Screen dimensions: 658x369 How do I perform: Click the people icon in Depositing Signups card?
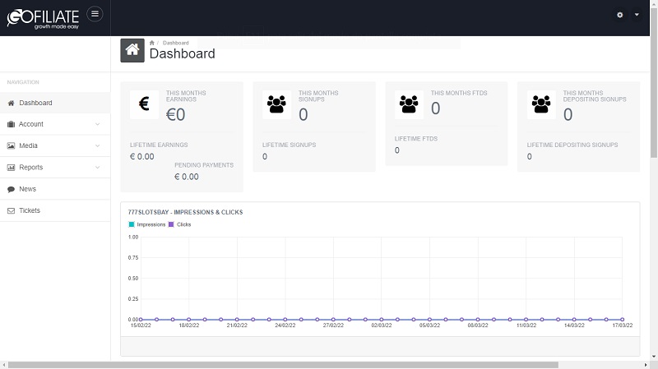541,104
